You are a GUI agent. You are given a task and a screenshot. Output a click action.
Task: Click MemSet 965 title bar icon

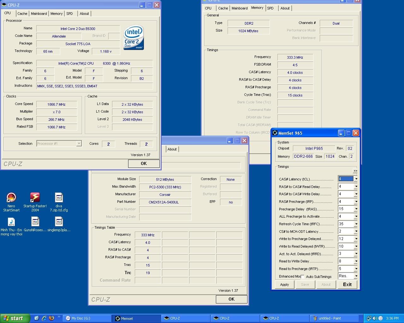[275, 133]
